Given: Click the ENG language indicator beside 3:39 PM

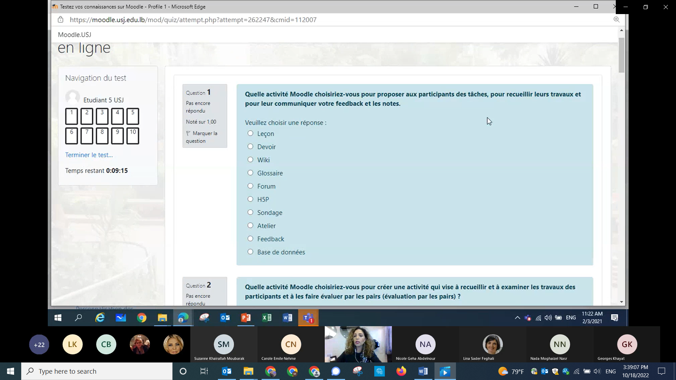Looking at the screenshot, I should (611, 371).
